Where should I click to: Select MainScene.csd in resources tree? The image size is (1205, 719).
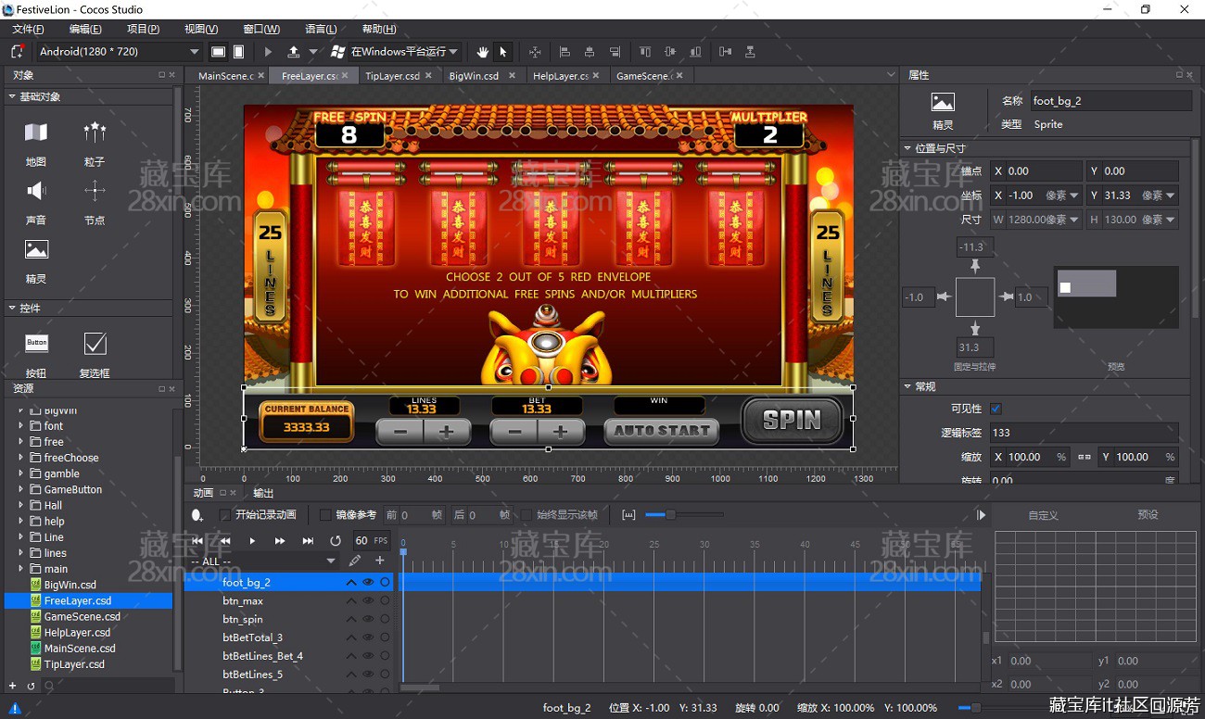pos(80,649)
